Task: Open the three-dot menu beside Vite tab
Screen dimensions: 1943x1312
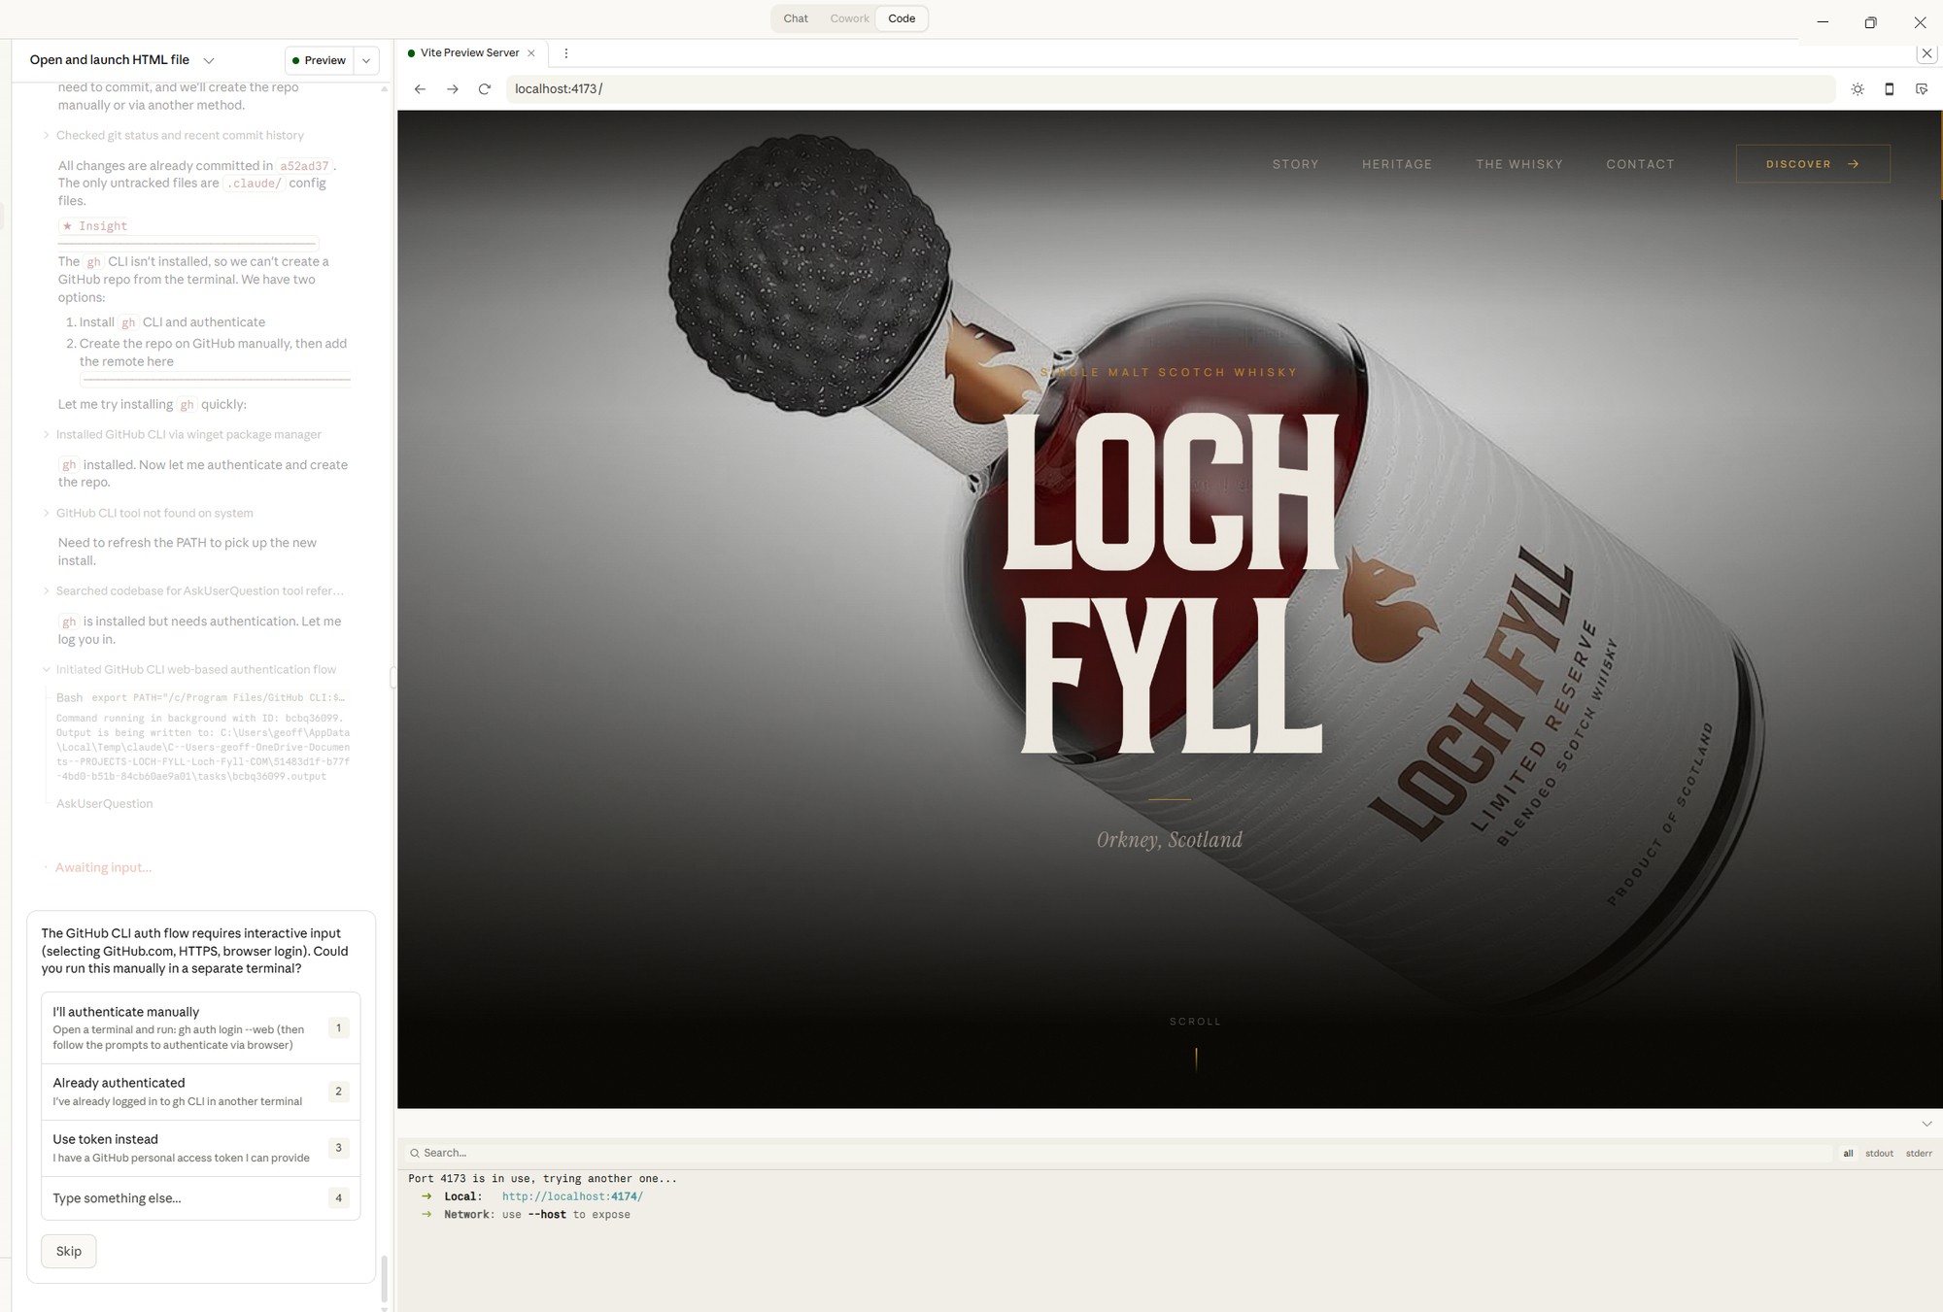Action: 565,53
